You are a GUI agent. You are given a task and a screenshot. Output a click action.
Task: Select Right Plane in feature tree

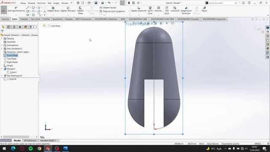click(x=12, y=62)
